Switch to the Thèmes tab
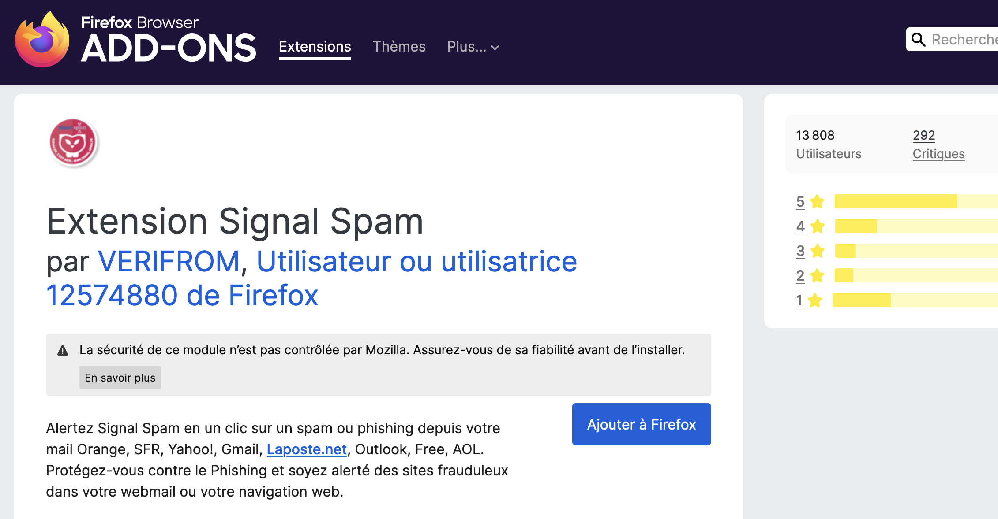 (x=399, y=47)
